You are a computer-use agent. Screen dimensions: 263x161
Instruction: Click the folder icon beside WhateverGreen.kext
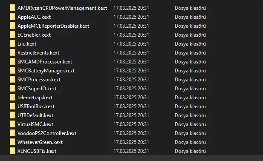(x=12, y=142)
